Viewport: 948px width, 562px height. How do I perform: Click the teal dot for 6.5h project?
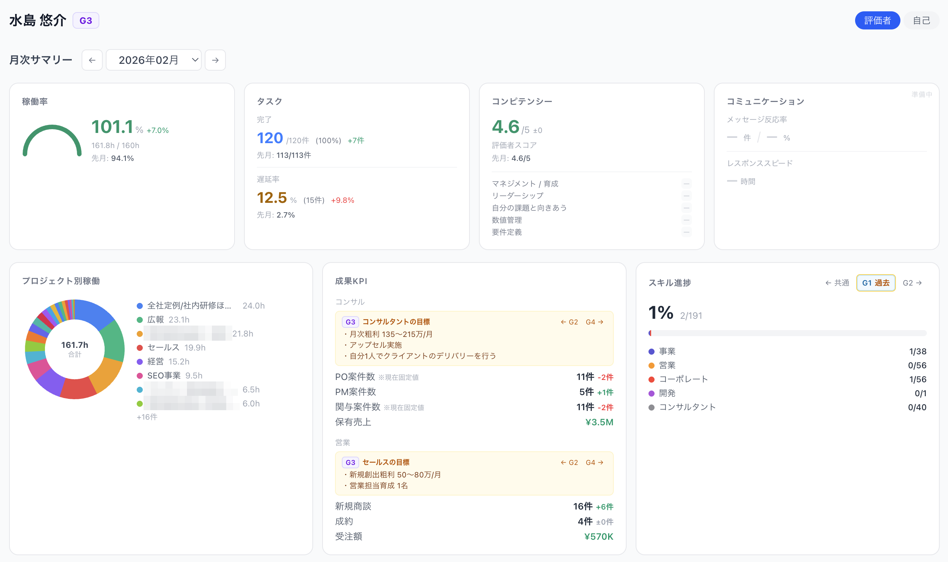point(140,390)
